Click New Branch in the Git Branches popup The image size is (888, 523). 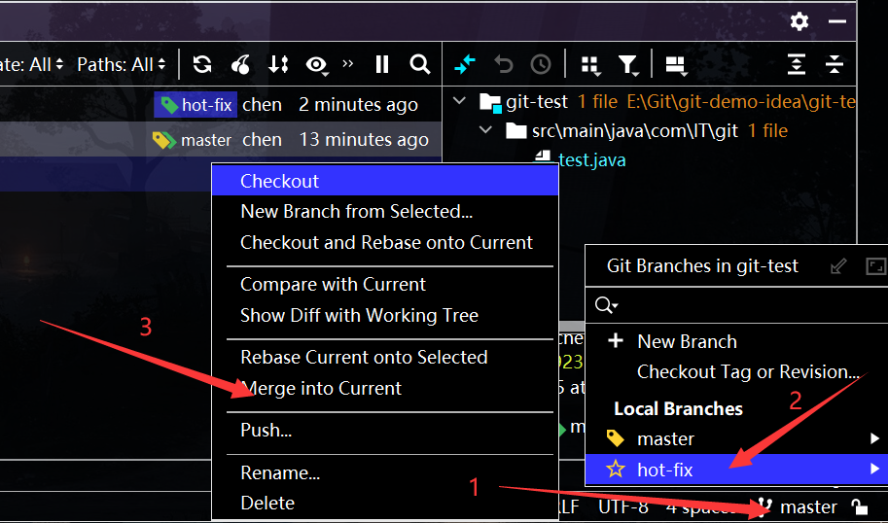click(736, 341)
